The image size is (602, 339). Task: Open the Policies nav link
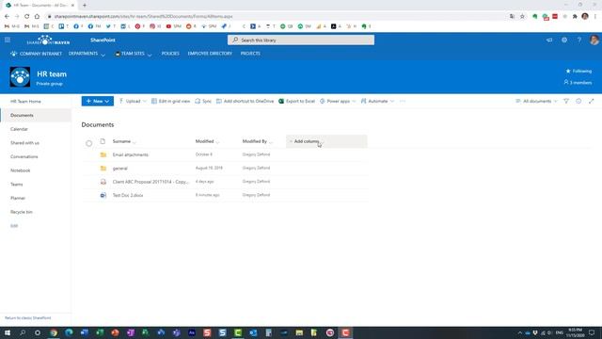pyautogui.click(x=170, y=54)
